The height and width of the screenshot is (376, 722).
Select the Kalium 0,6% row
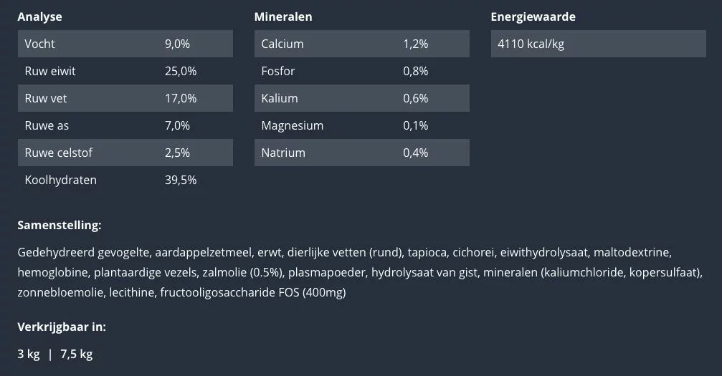pos(361,98)
